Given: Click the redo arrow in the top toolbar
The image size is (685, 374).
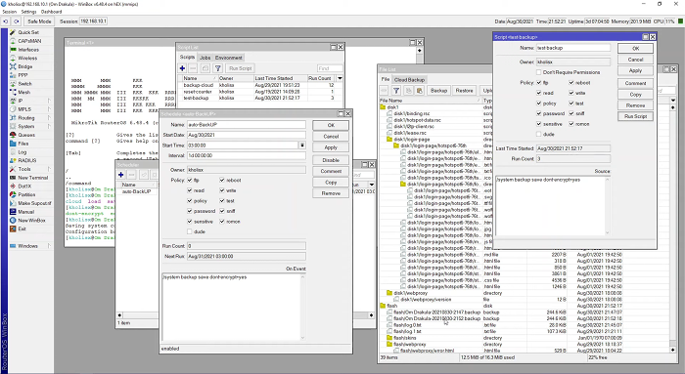Looking at the screenshot, I should click(17, 21).
